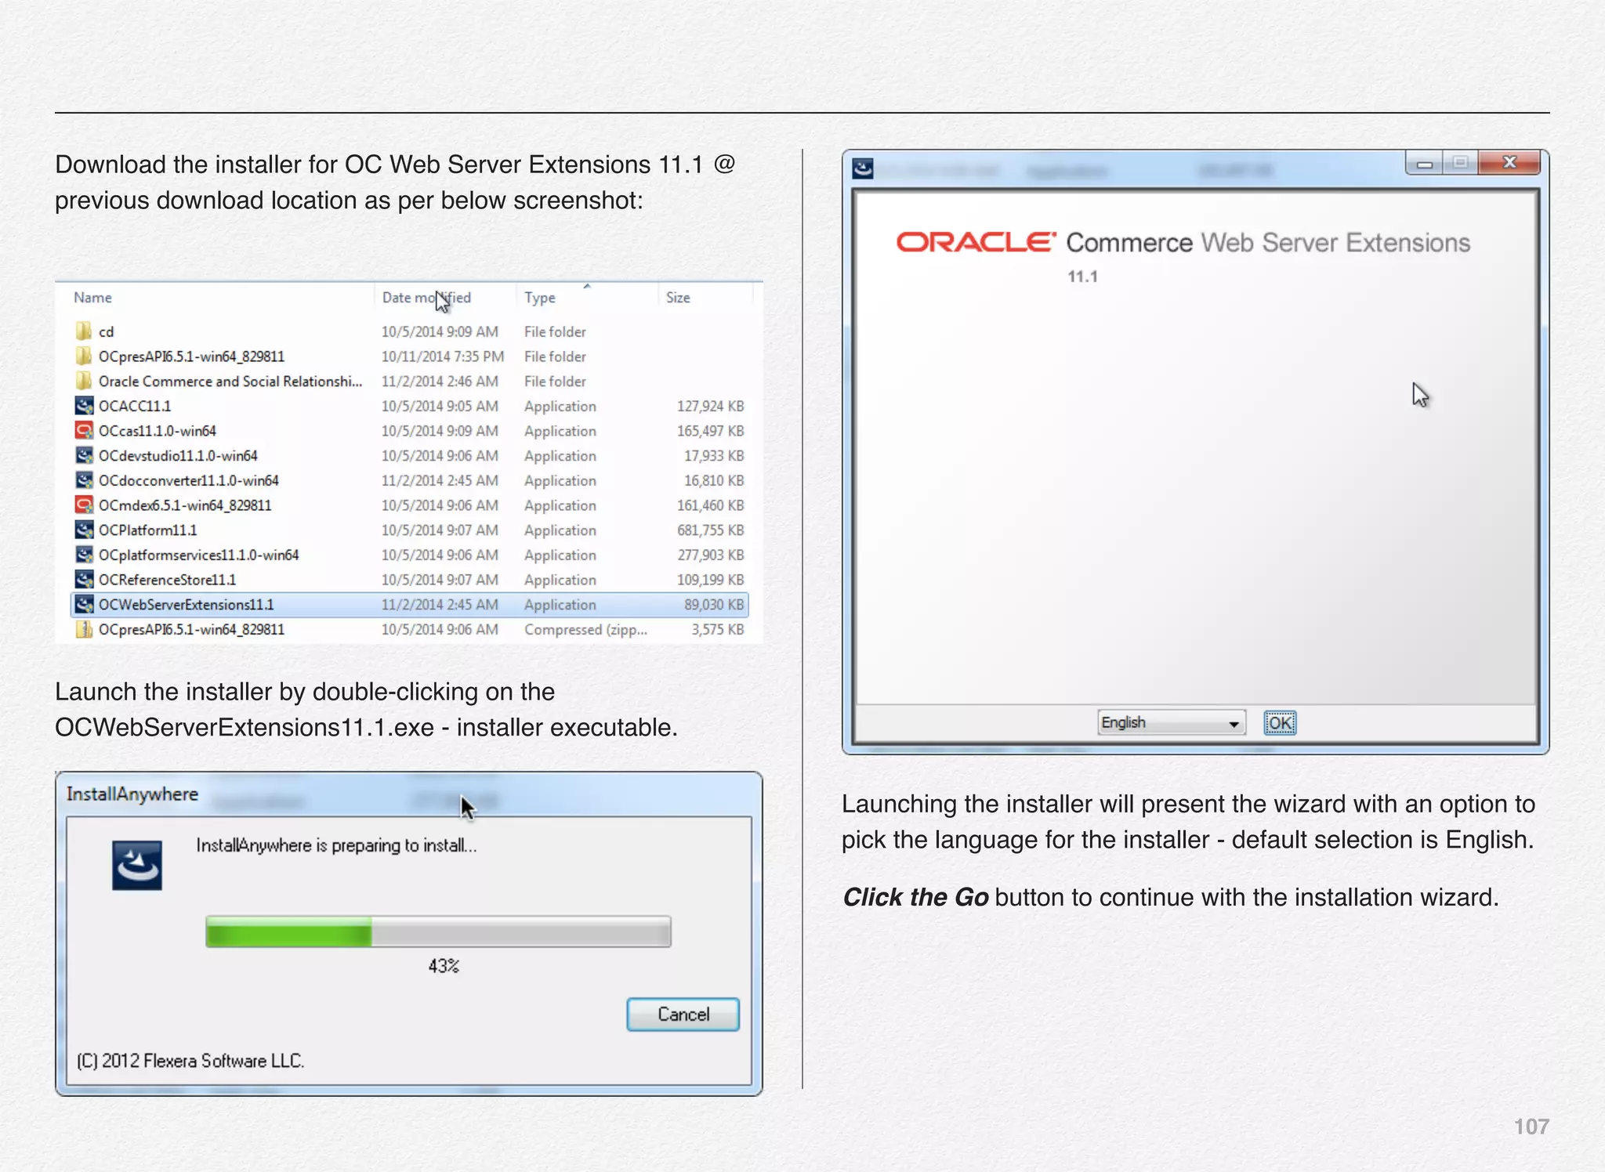This screenshot has height=1172, width=1605.
Task: Click the OCReferenceStore11.1 application icon
Action: (84, 580)
